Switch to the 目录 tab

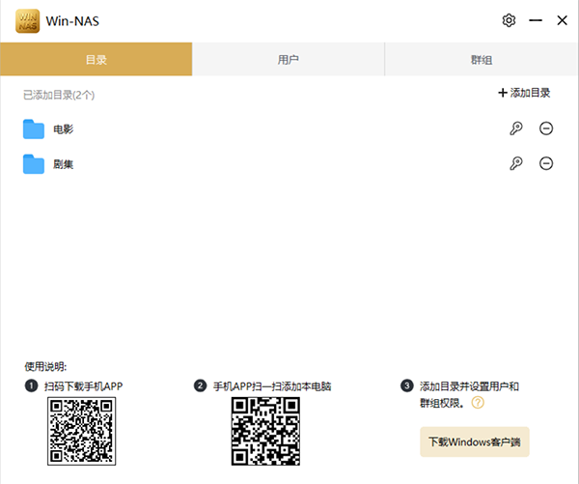[96, 59]
